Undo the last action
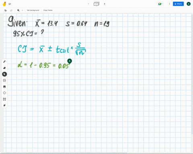The width and height of the screenshot is (193, 154). click(6, 10)
